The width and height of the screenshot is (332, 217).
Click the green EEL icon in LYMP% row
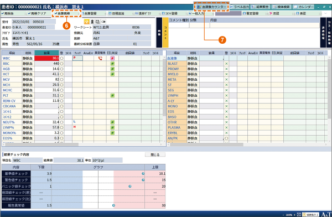tap(112, 127)
